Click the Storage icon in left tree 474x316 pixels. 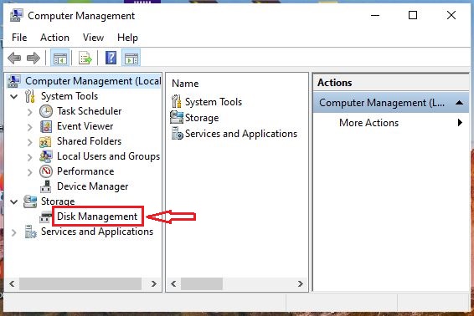pos(30,201)
